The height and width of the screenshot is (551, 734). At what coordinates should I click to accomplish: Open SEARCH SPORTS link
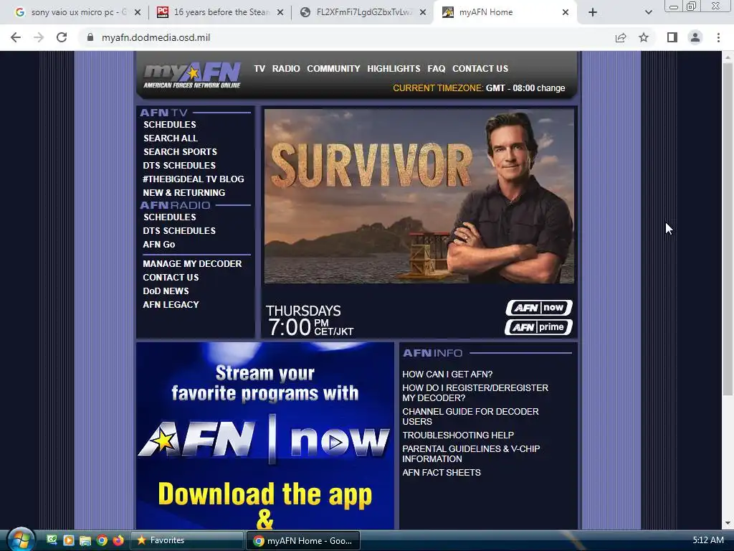tap(180, 152)
